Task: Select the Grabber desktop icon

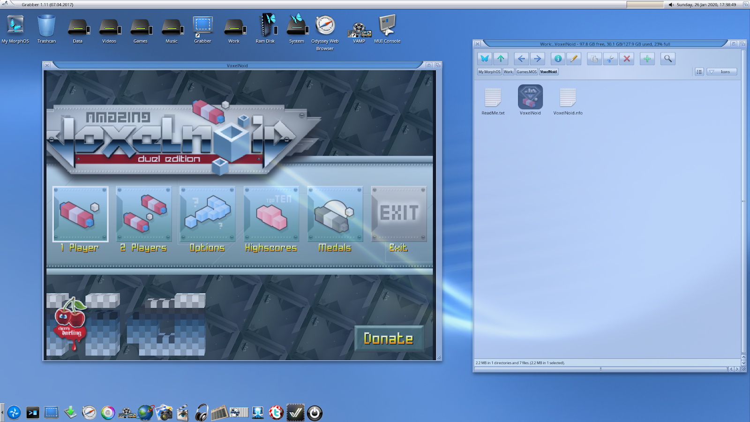Action: point(203,30)
